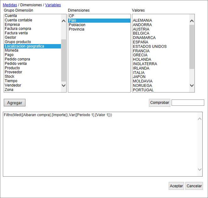
Task: Pick Tiempo in the Grupo Dimensión list
Action: pos(11,81)
